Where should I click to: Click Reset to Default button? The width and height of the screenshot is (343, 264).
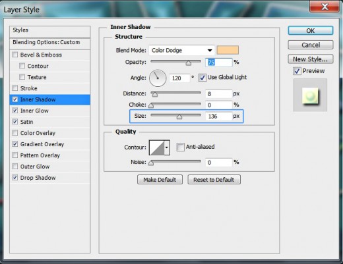click(x=214, y=180)
